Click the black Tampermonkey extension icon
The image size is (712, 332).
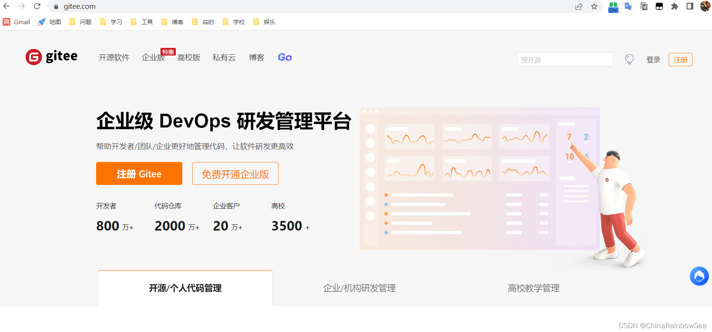[659, 7]
